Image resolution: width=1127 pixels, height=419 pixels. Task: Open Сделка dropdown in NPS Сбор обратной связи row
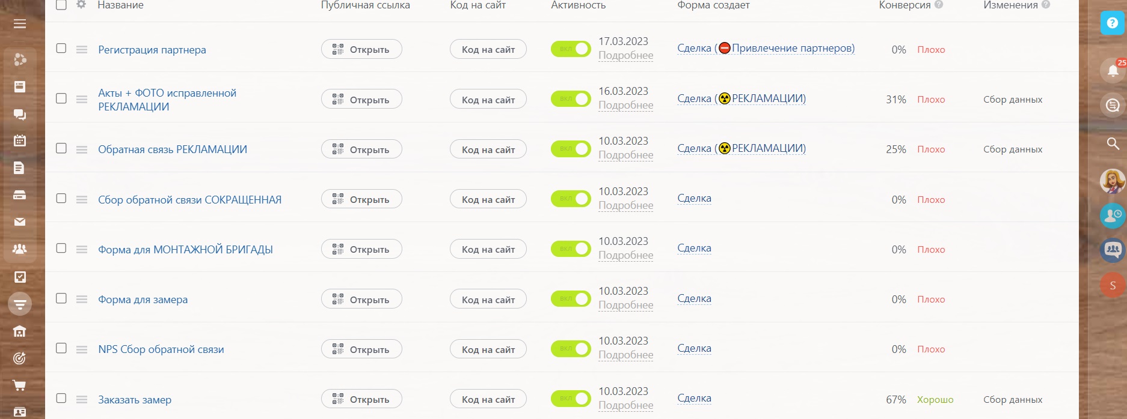(694, 348)
